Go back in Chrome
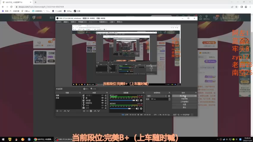This screenshot has width=253, height=142. coord(3,7)
